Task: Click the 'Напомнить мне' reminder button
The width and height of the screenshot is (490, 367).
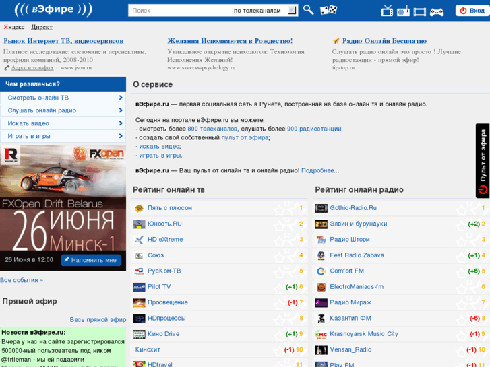Action: tap(91, 260)
